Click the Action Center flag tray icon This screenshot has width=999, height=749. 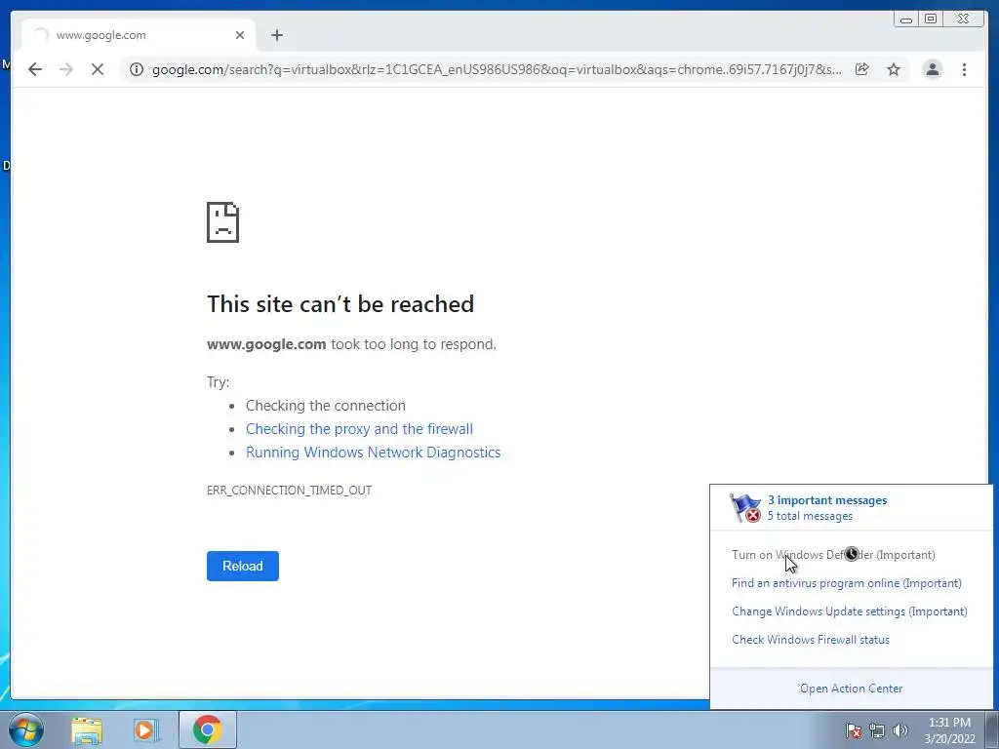pyautogui.click(x=853, y=730)
